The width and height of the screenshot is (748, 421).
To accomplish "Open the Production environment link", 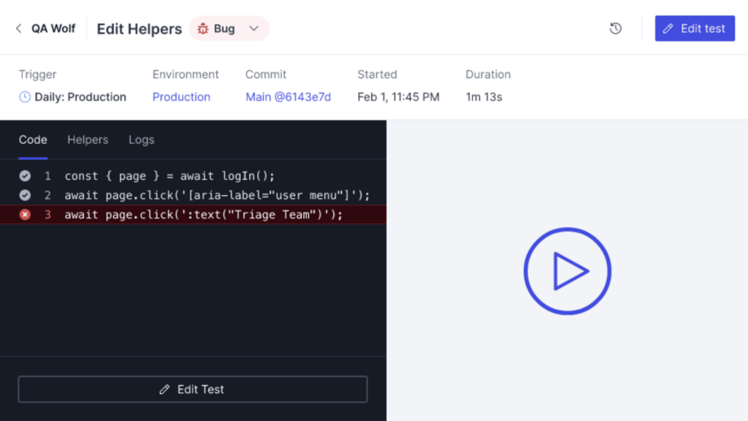I will point(181,97).
